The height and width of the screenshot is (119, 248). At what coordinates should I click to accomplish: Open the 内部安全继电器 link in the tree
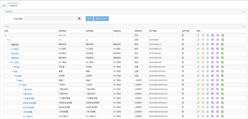point(29,103)
